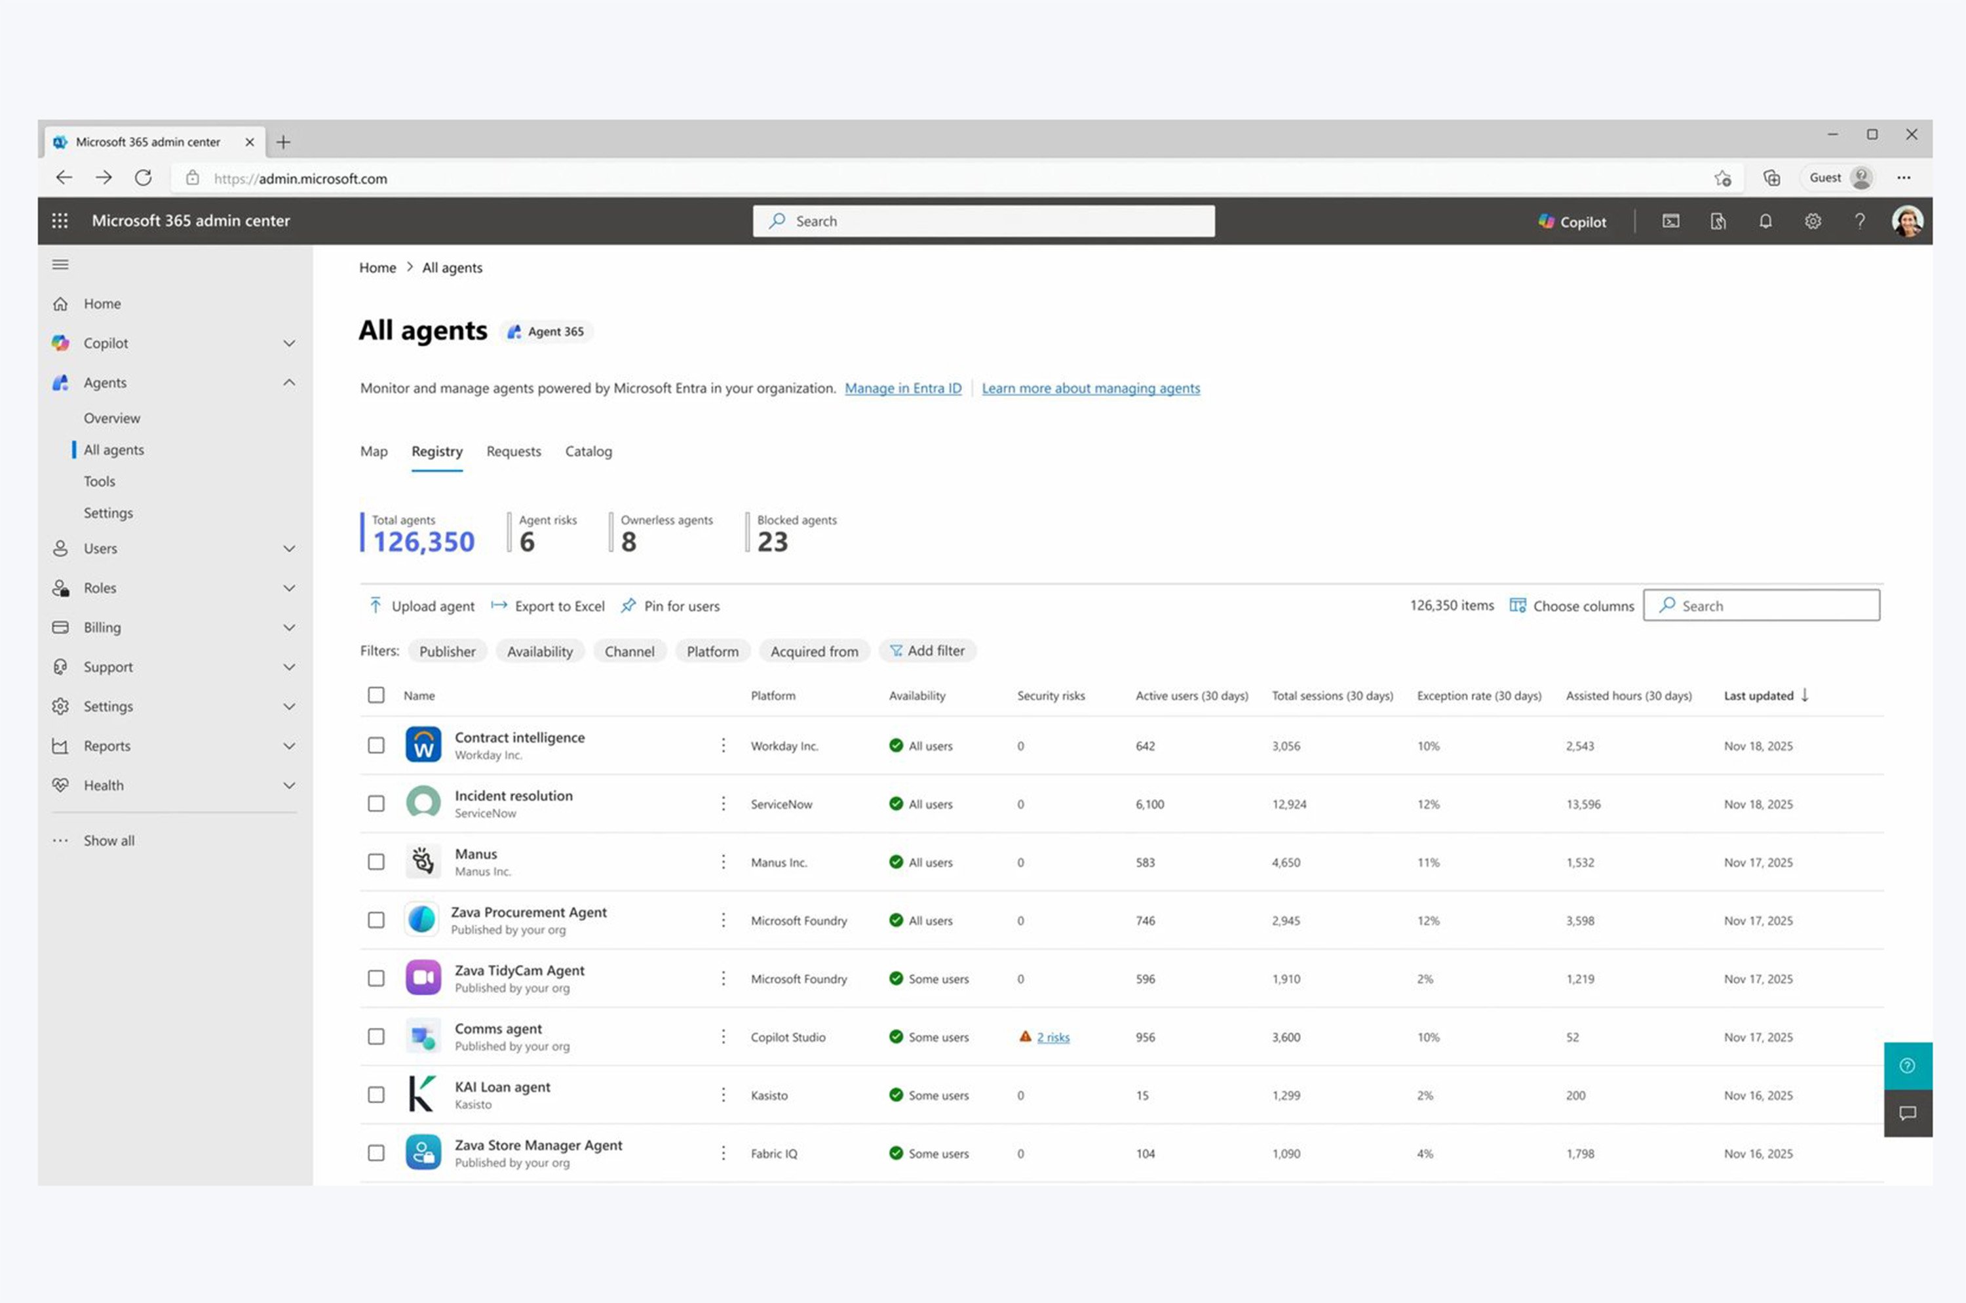Image resolution: width=1966 pixels, height=1303 pixels.
Task: Open the settings gear in header
Action: [1812, 221]
